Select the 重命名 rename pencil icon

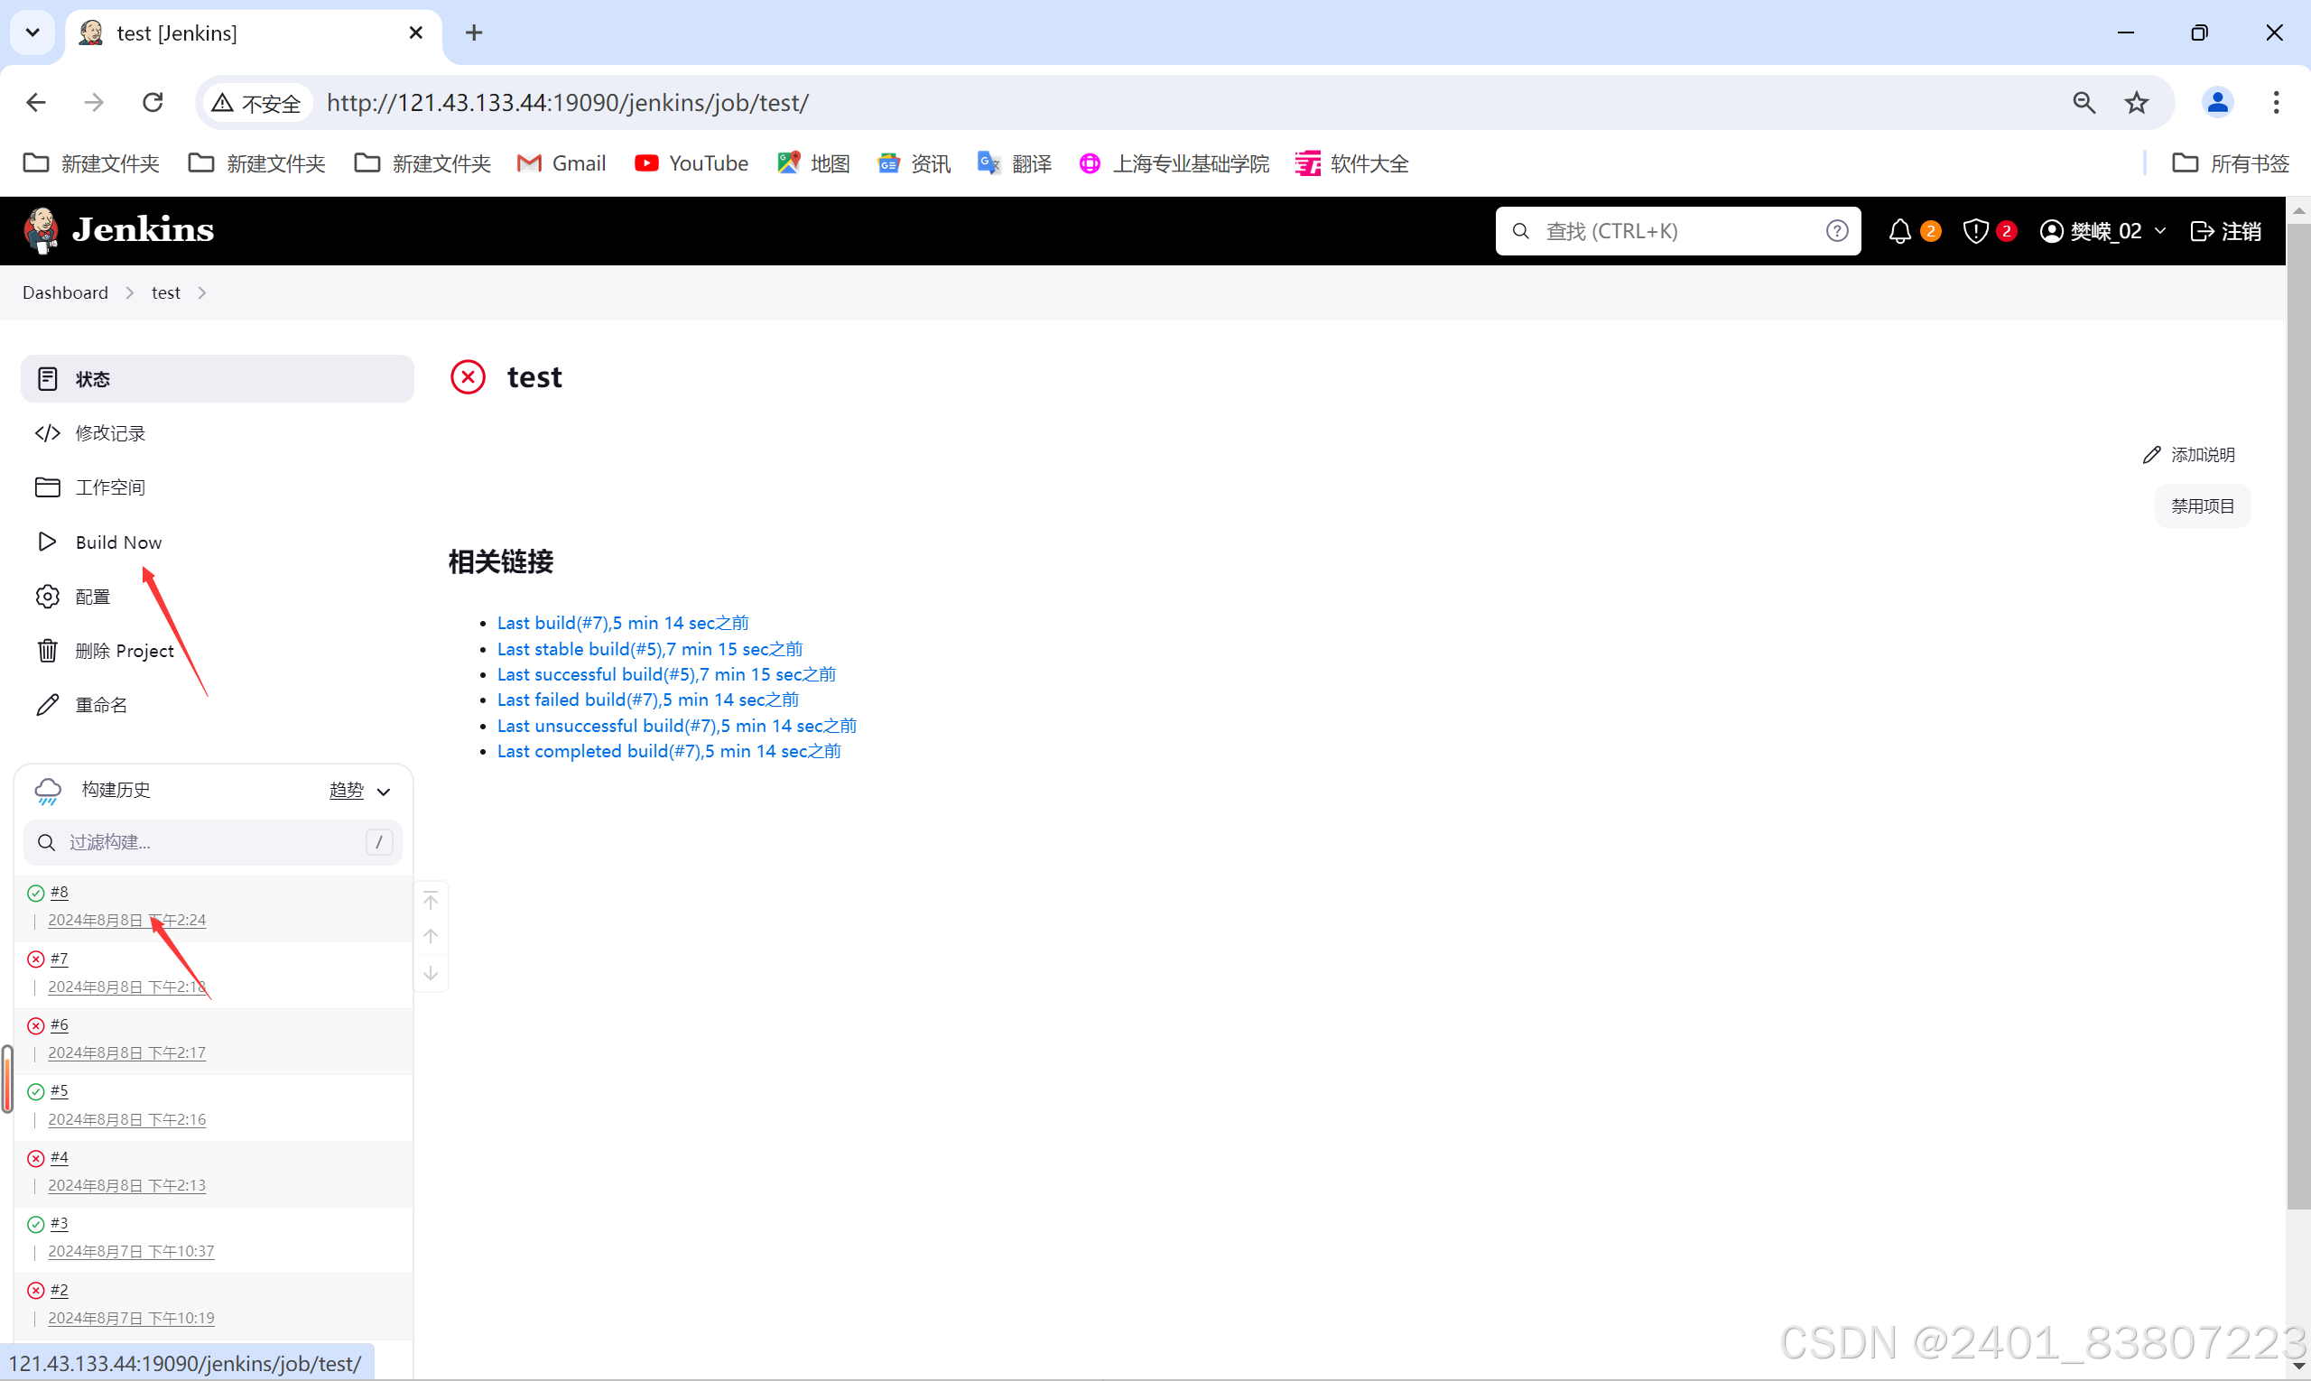coord(47,704)
